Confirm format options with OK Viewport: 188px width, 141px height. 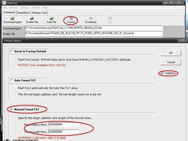pos(171,53)
